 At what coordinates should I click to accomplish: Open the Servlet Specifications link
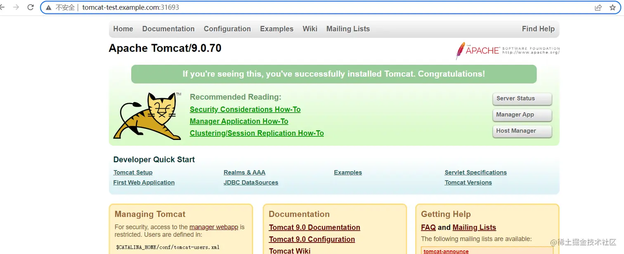pos(475,172)
